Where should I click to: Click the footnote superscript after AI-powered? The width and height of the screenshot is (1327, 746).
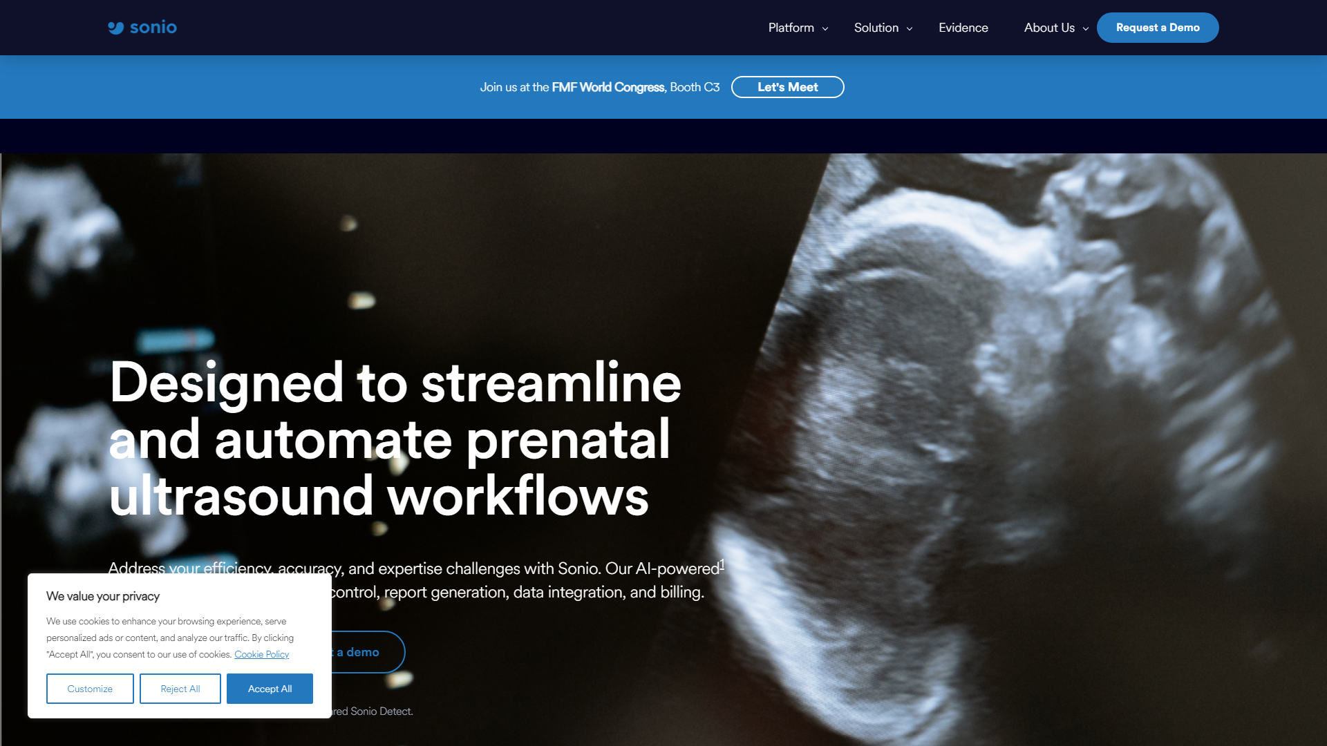click(x=722, y=564)
